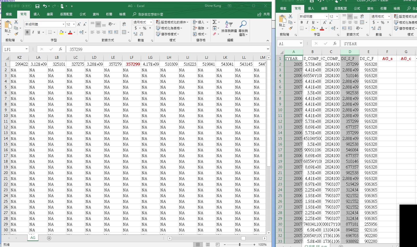The image size is (417, 247).
Task: Open font size dropdown in AG window
Action: pos(74,24)
